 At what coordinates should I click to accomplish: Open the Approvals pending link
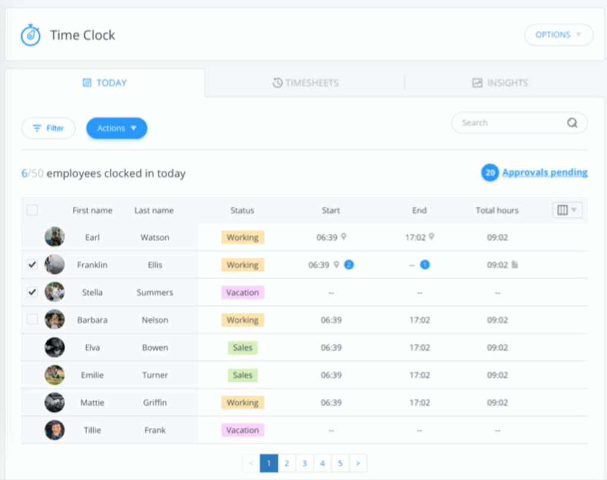(x=545, y=173)
